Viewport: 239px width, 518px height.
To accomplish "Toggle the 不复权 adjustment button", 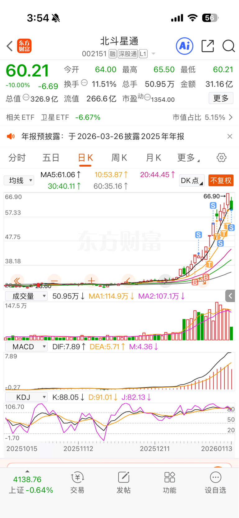I will 221,180.
